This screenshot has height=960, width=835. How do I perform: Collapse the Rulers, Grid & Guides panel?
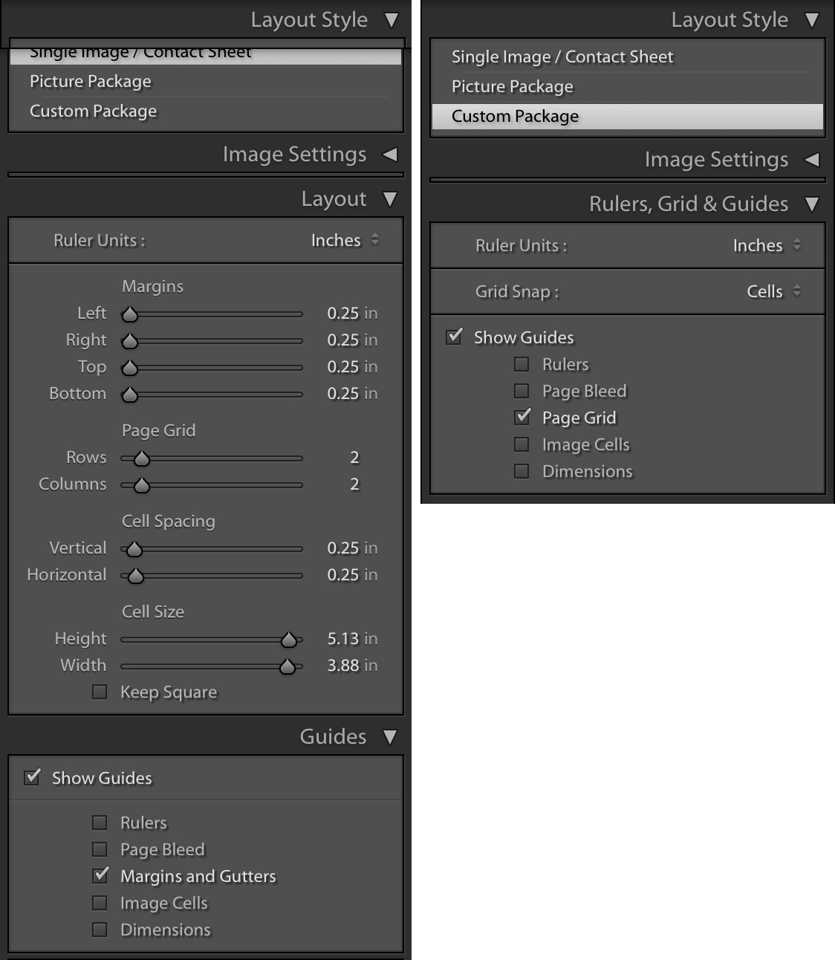coord(813,204)
